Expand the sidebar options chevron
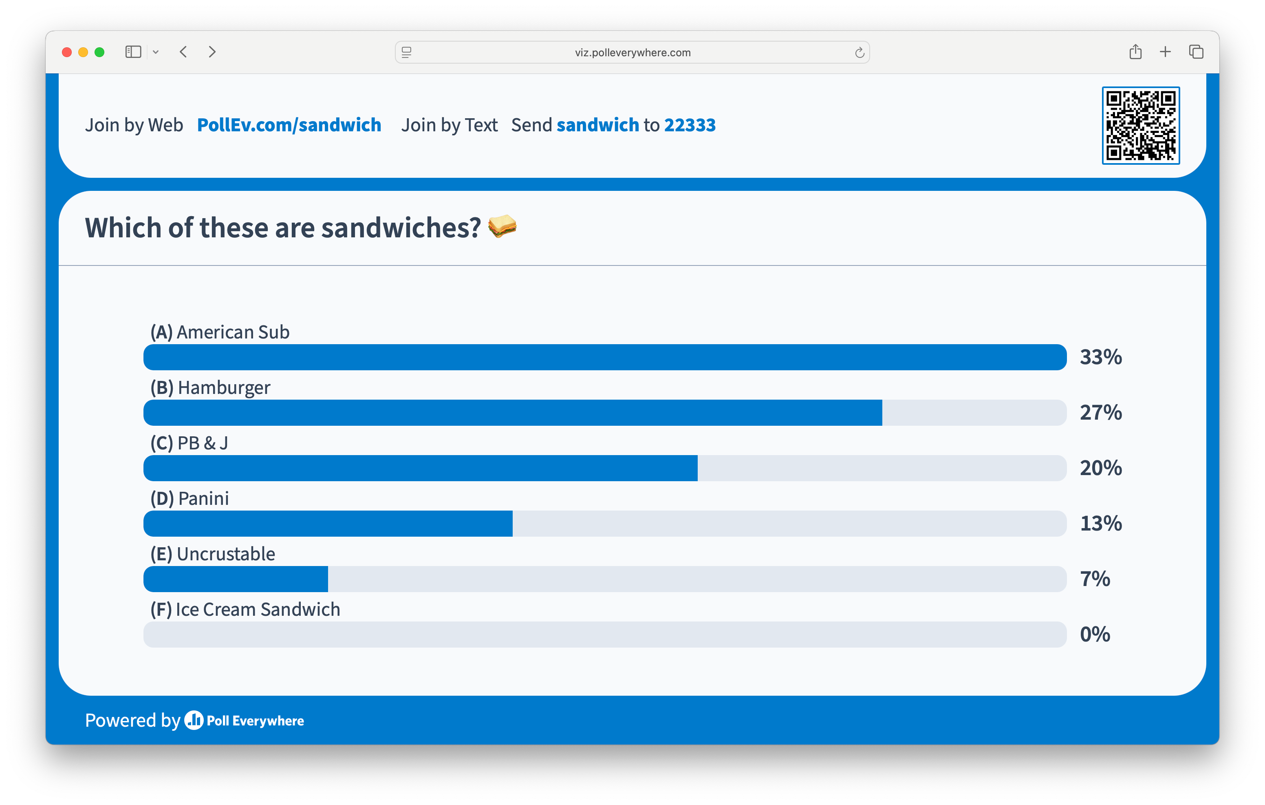Viewport: 1265px width, 805px height. click(156, 51)
